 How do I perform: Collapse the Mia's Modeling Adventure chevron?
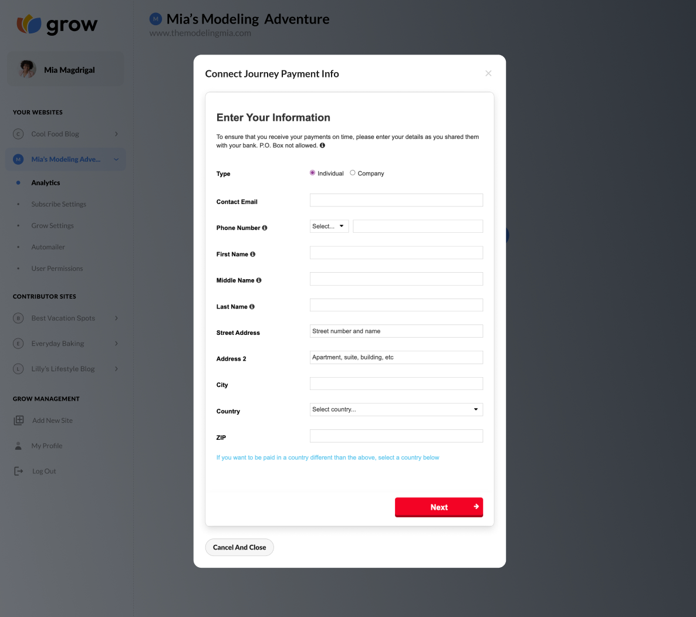(x=116, y=160)
